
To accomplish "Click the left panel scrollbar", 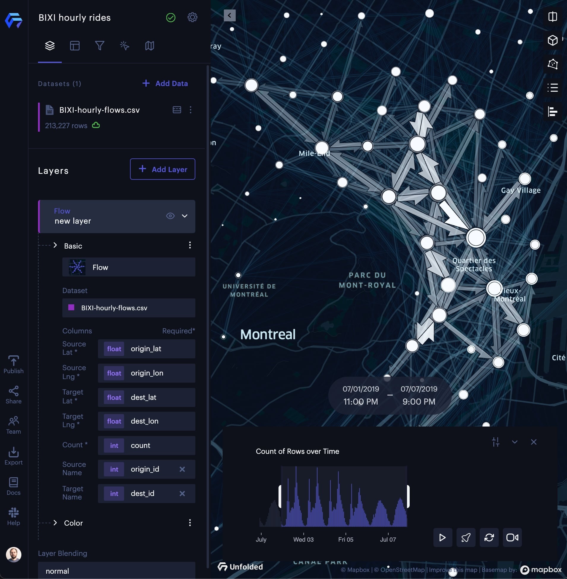I will pos(208,316).
